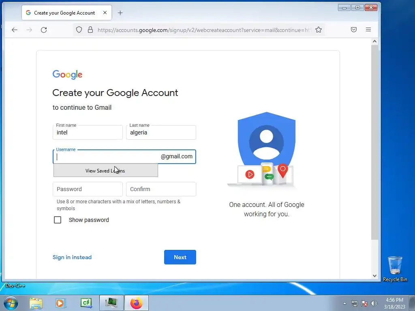The image size is (415, 311).
Task: Click the Google logo
Action: coord(67,75)
